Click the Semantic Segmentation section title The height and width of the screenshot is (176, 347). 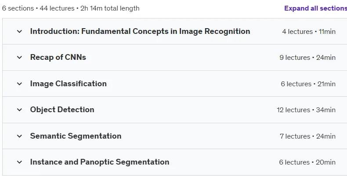[x=76, y=136]
